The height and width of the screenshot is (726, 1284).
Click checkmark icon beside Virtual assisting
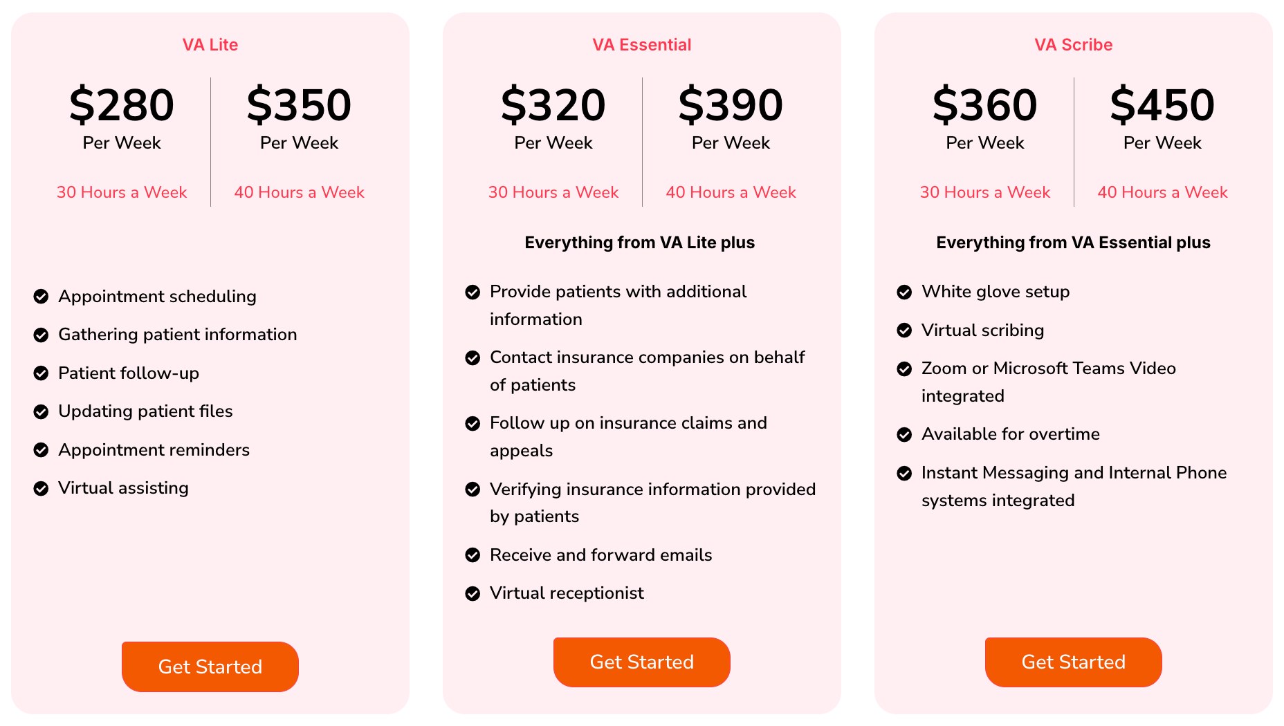tap(42, 488)
